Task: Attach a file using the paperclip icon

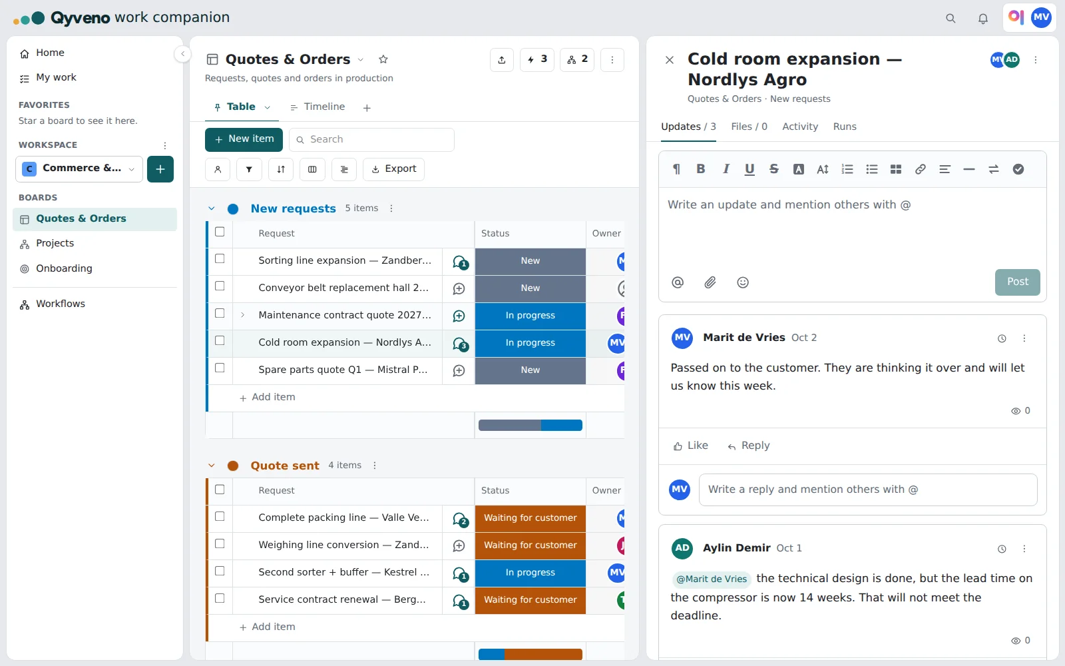Action: [x=710, y=282]
